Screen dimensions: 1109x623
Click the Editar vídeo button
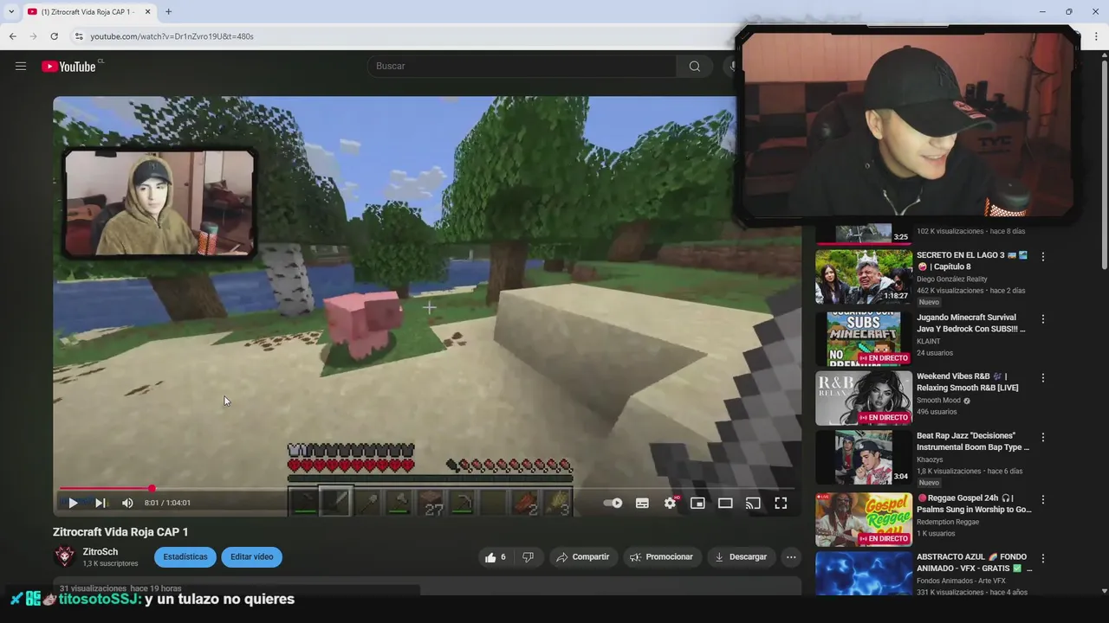coord(252,556)
